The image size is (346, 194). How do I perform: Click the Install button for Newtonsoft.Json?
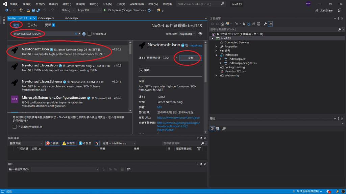pos(191,58)
